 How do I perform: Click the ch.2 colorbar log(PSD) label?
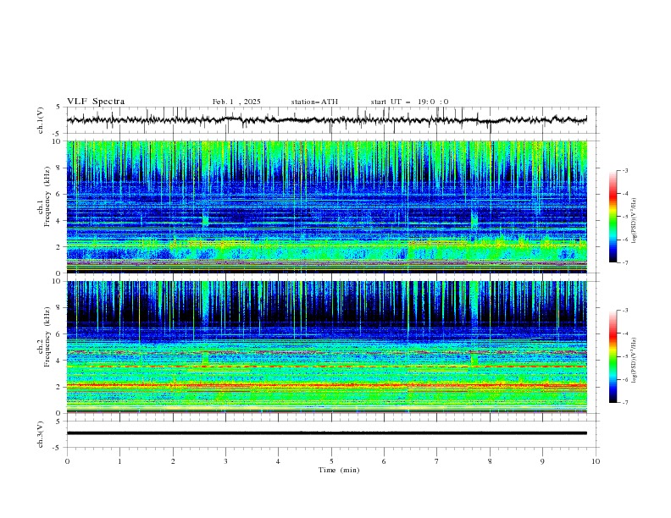point(635,361)
